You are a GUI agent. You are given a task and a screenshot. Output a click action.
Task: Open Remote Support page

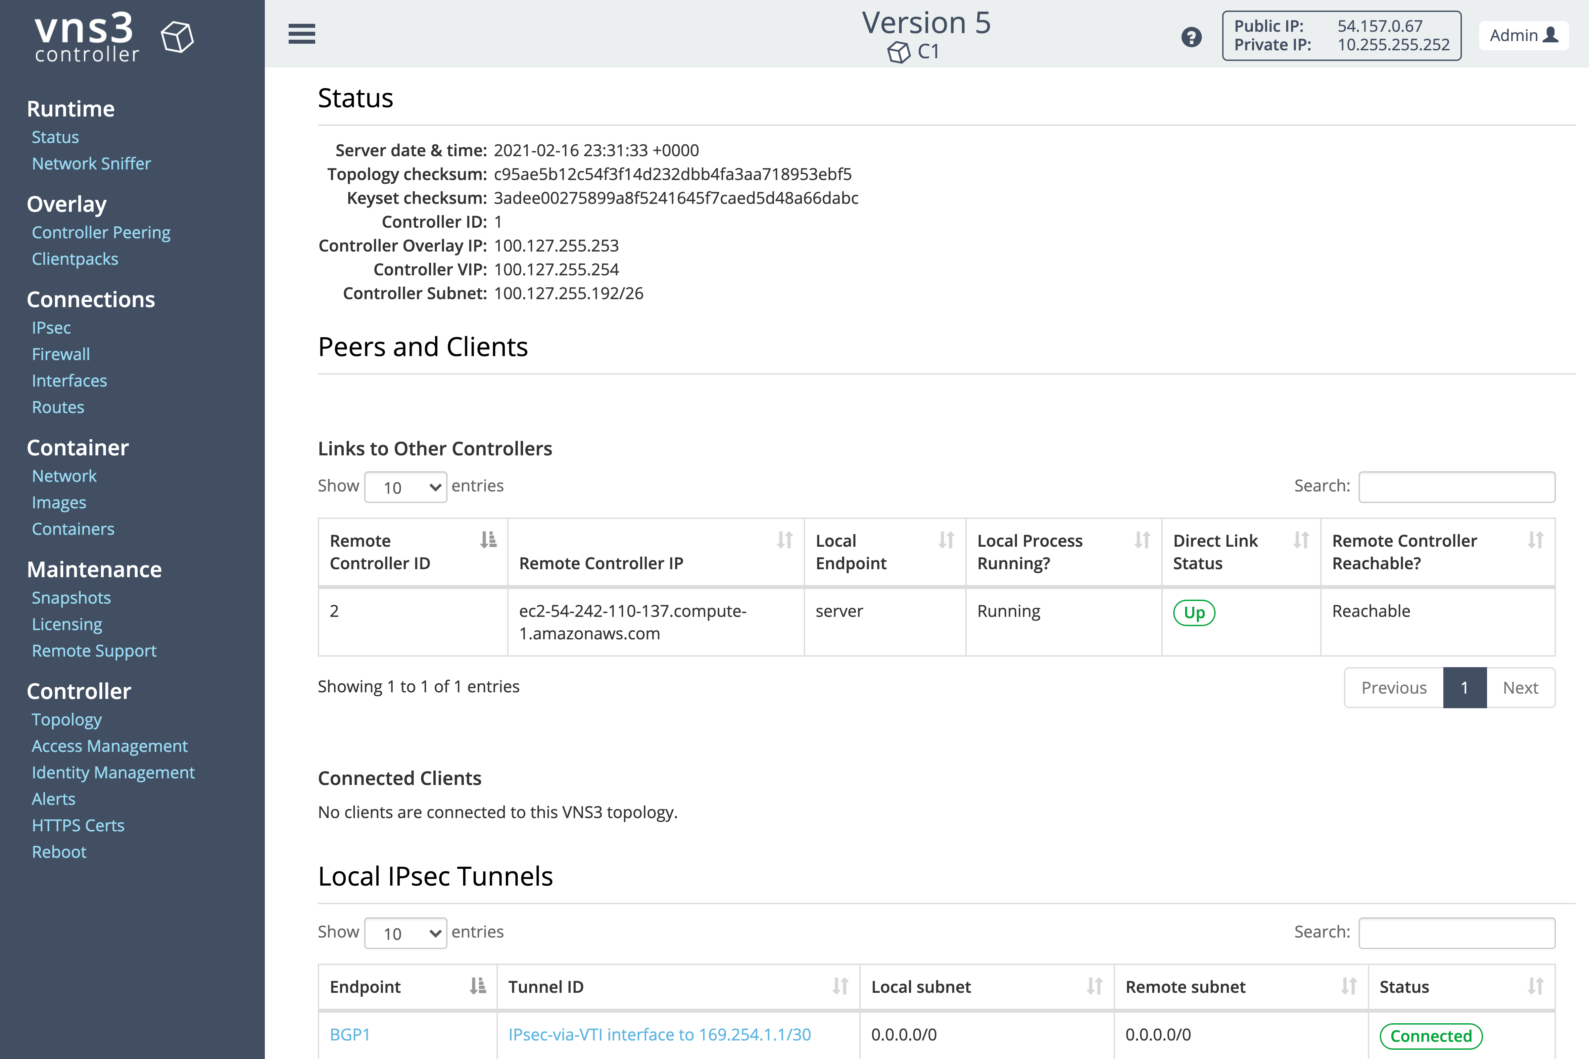tap(94, 650)
